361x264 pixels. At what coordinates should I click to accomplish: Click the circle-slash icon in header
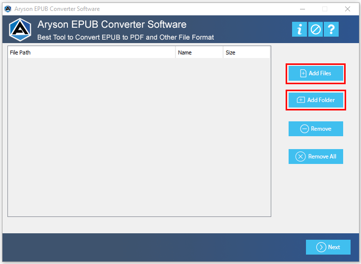[x=315, y=29]
